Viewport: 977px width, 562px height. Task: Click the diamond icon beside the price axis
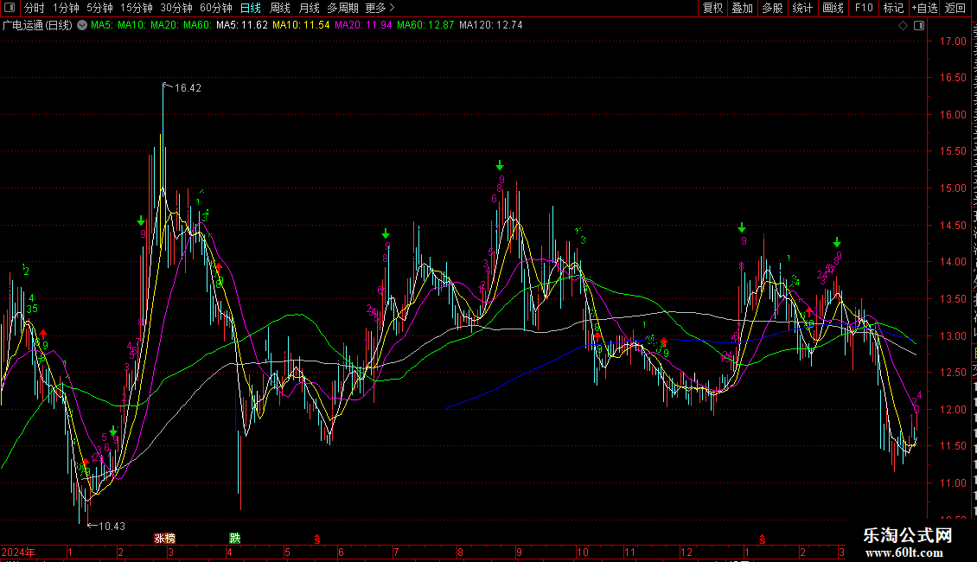pyautogui.click(x=903, y=25)
